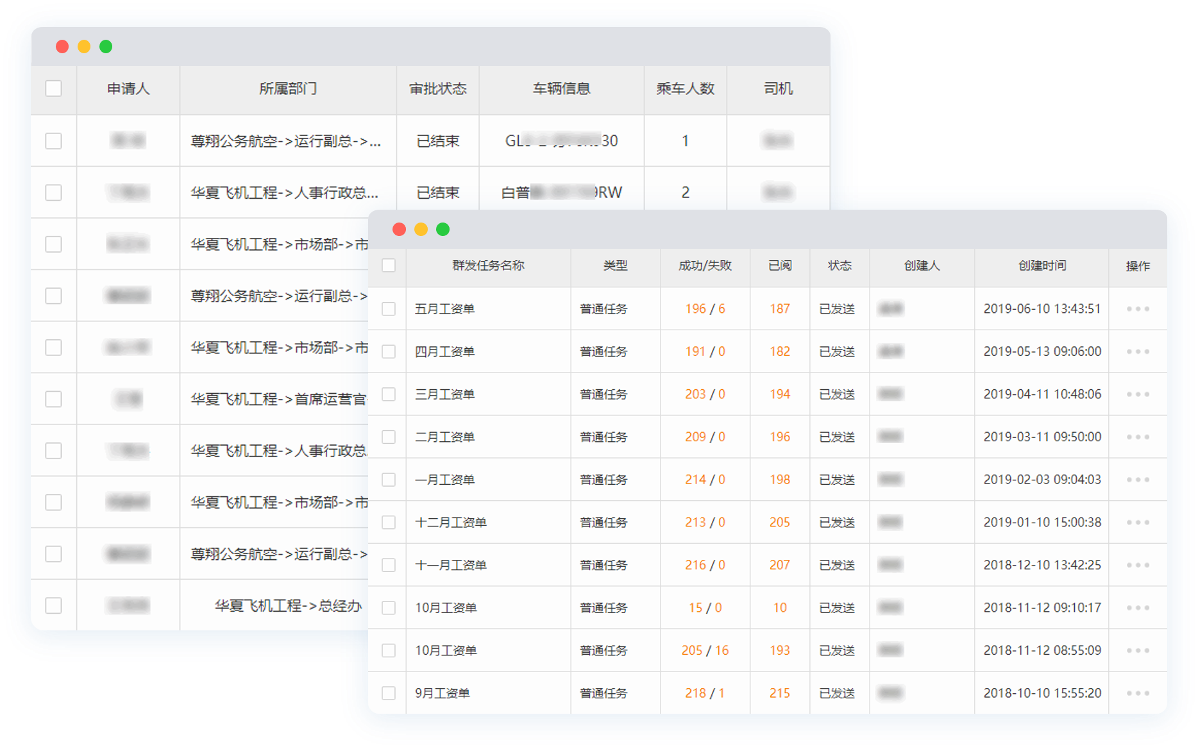Click 类型 column header
The height and width of the screenshot is (749, 1198).
point(615,265)
